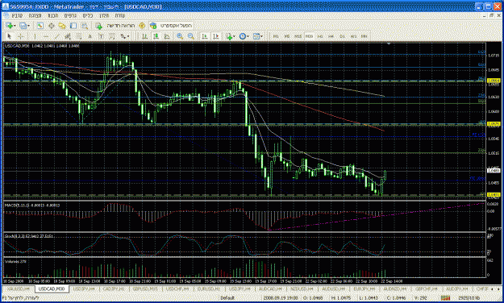Switch to the NZDUSD,H4 chart tab
The image size is (504, 303).
click(x=302, y=288)
